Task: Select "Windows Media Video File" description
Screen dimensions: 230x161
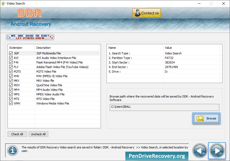Action: click(53, 103)
